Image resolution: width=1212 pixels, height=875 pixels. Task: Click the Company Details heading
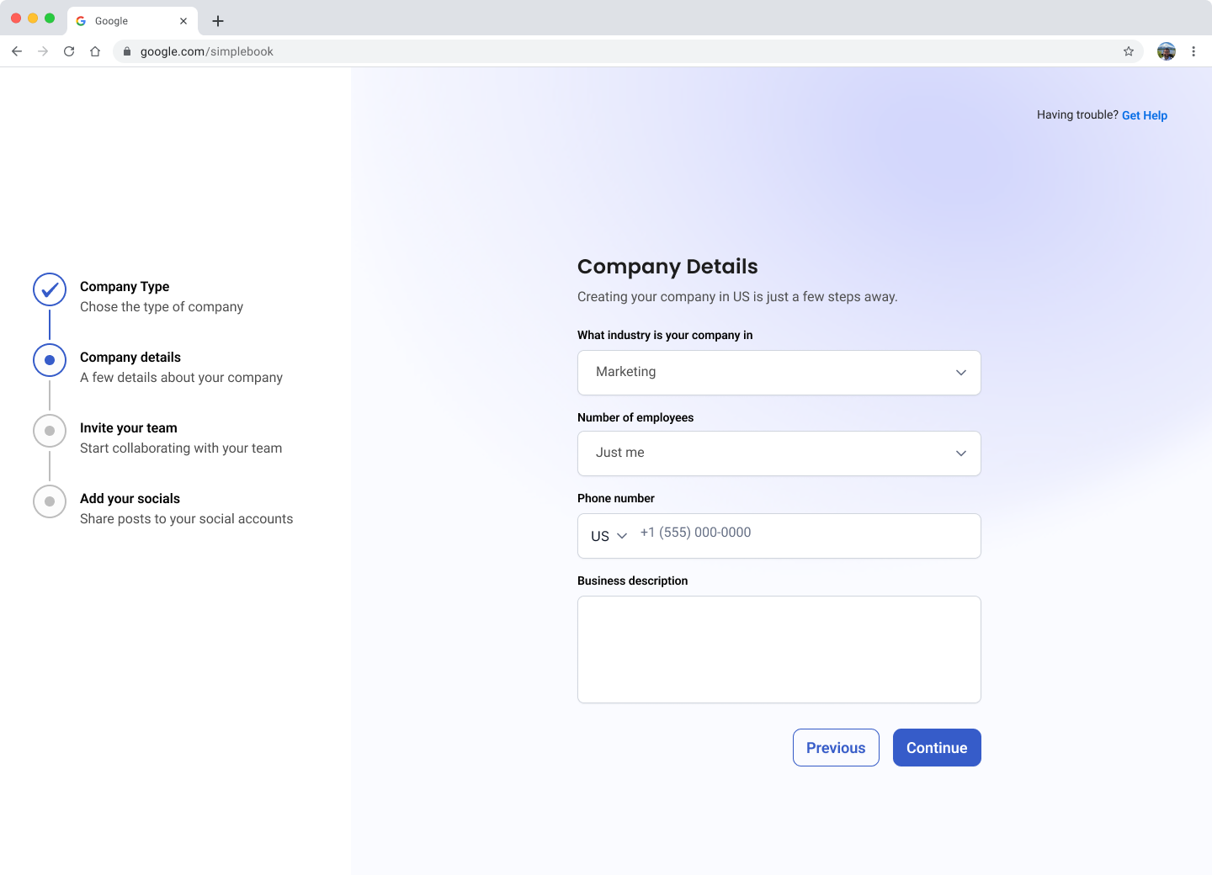click(667, 267)
